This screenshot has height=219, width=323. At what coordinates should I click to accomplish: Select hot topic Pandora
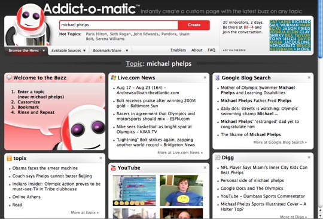point(169,34)
